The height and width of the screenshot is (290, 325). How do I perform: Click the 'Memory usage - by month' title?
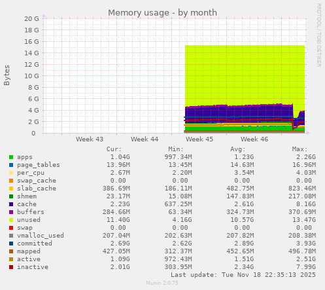[x=162, y=12]
